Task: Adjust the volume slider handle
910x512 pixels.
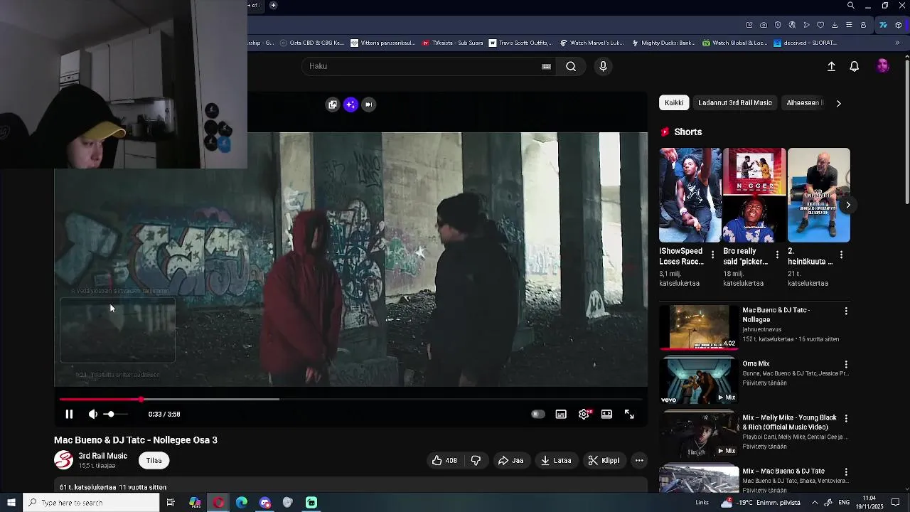Action: [x=110, y=414]
